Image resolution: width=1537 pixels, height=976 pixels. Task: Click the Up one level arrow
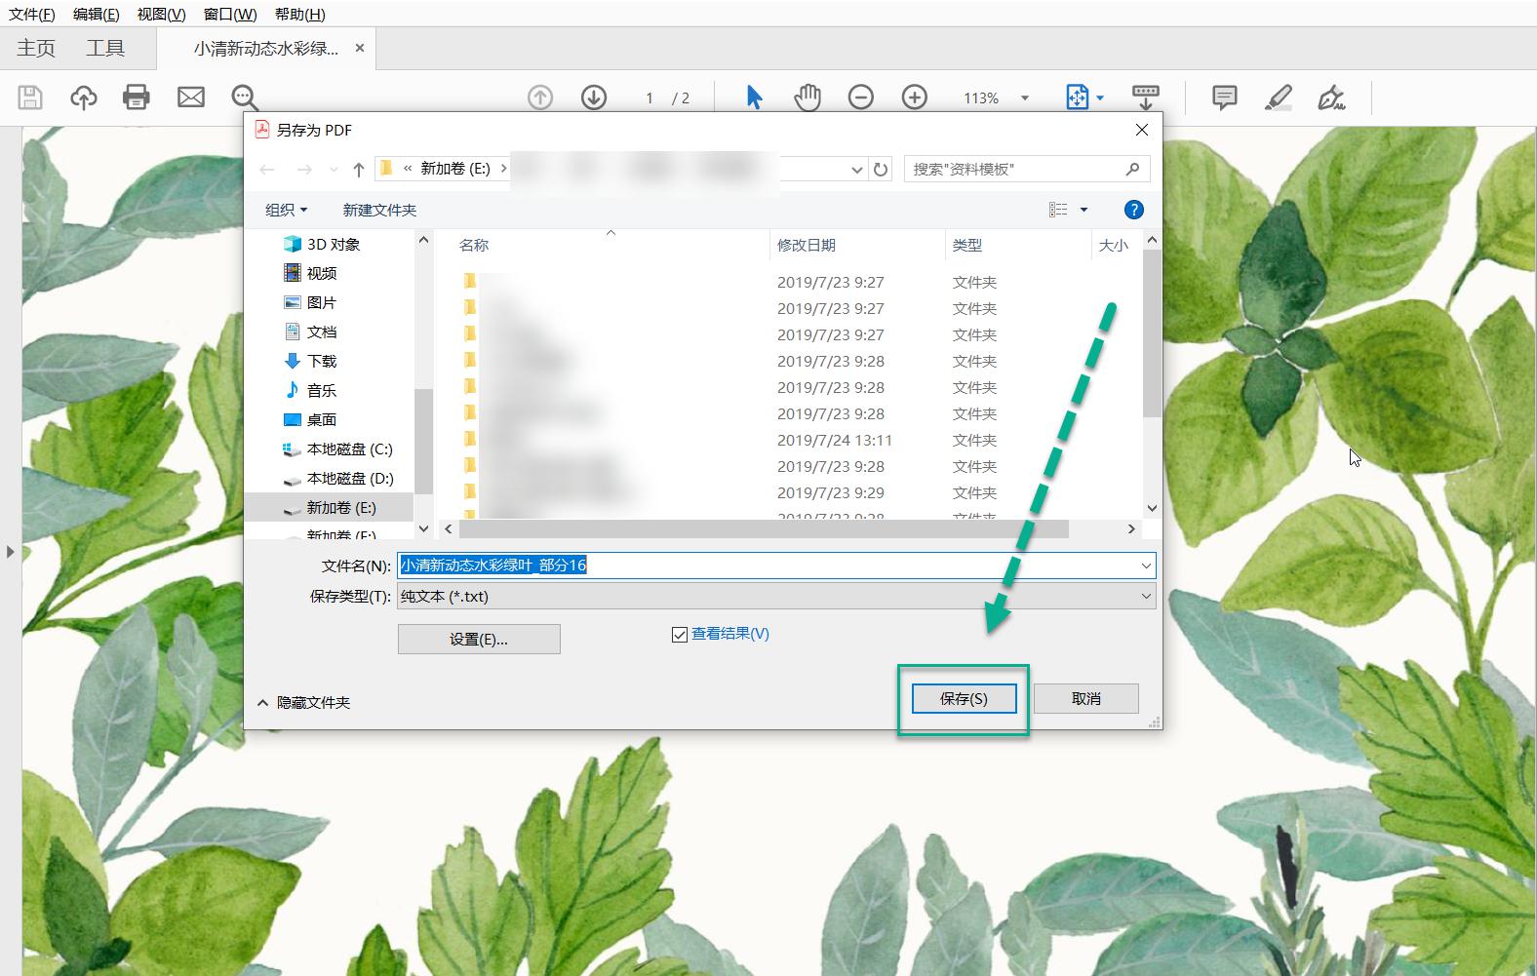(x=359, y=170)
